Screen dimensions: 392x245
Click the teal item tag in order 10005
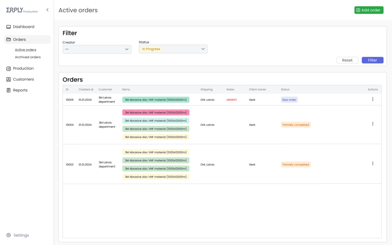click(x=156, y=100)
